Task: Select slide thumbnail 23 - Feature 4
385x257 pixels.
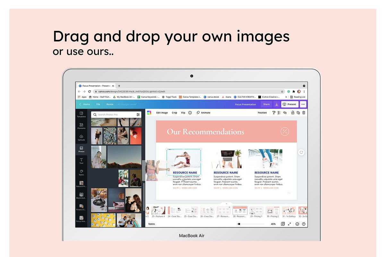Action: pyautogui.click(x=158, y=210)
